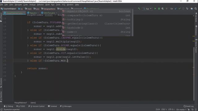Open the Terminal tool window
Image resolution: width=198 pixels, height=111 pixels.
pyautogui.click(x=52, y=106)
